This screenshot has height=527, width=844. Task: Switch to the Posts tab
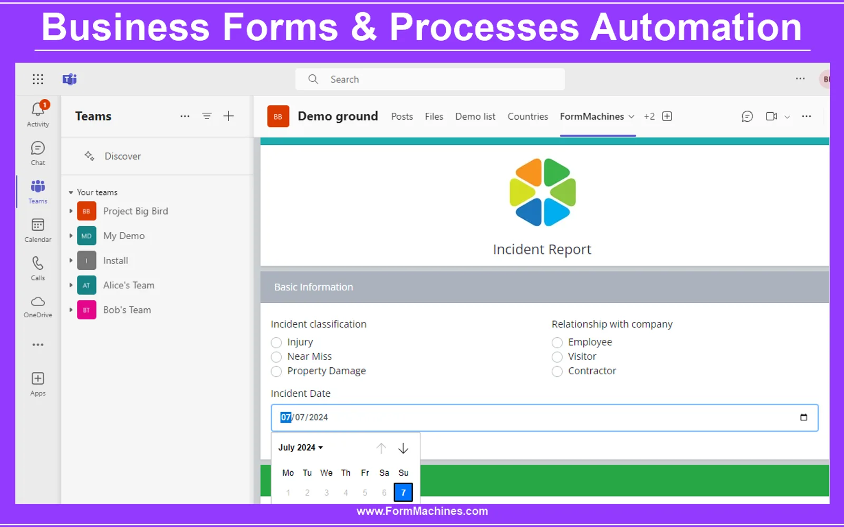(x=402, y=116)
